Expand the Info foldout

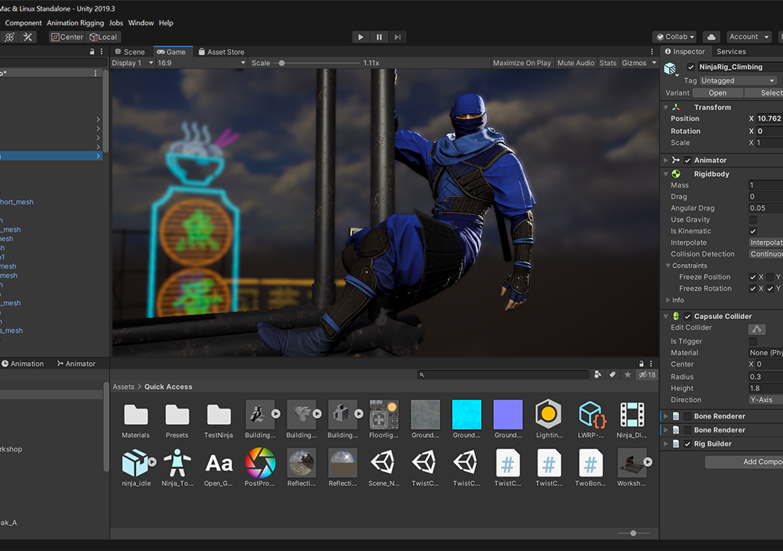[x=668, y=301]
